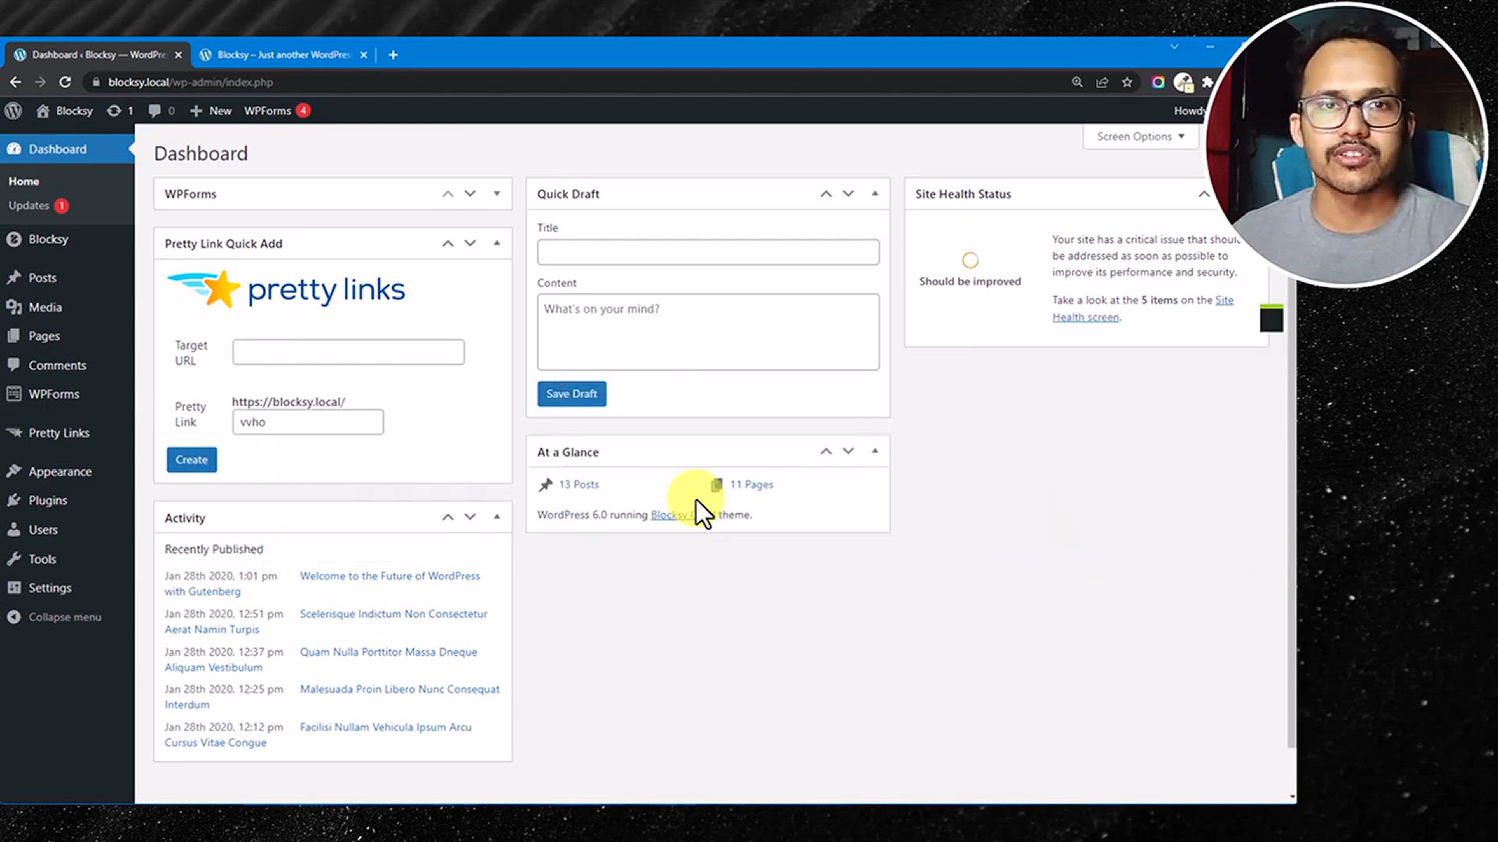The image size is (1498, 842).
Task: Click browser share page icon
Action: click(1102, 82)
